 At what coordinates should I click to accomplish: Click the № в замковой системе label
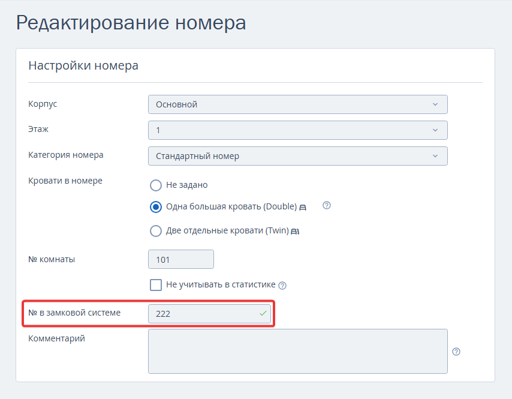click(74, 313)
